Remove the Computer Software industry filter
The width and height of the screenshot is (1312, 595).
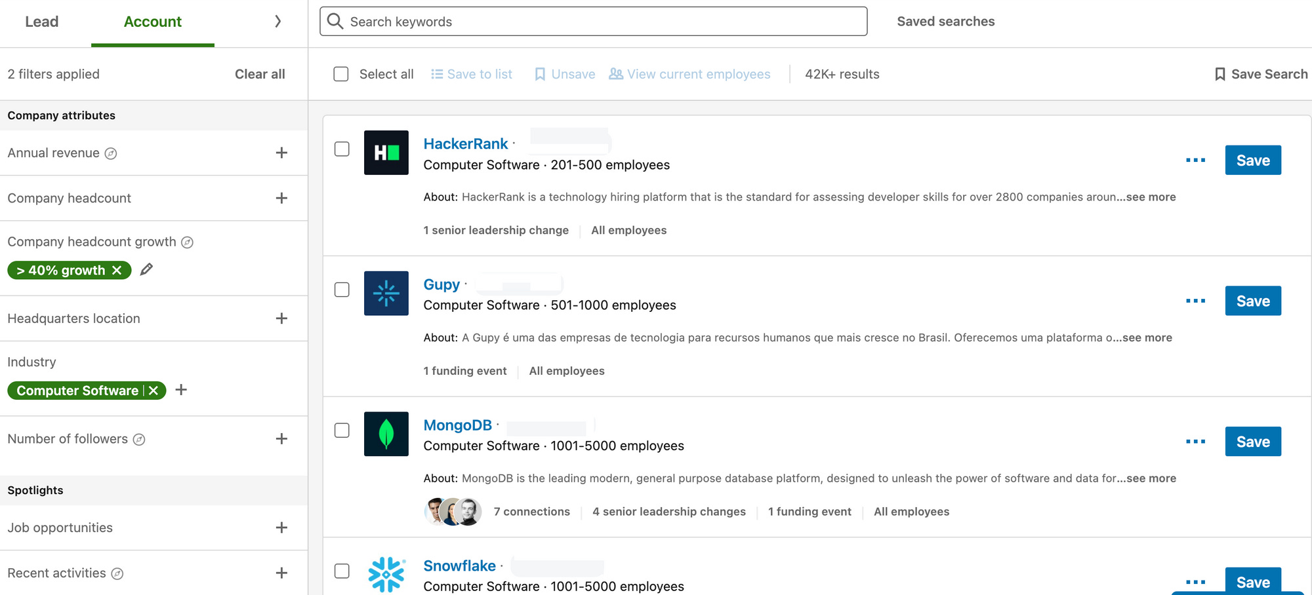coord(154,391)
